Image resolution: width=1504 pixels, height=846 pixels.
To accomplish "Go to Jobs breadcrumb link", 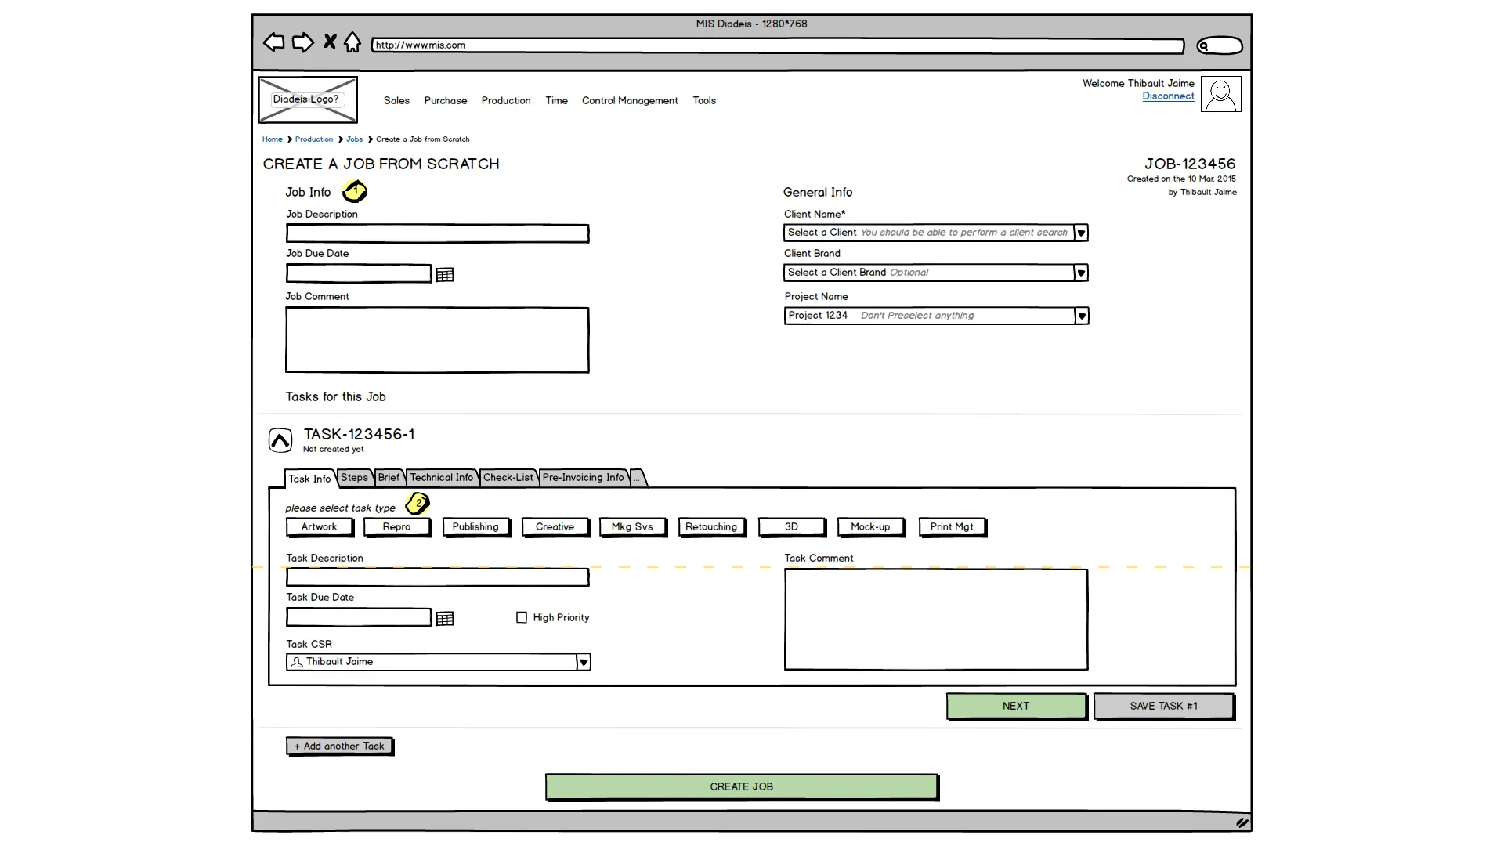I will coord(355,139).
